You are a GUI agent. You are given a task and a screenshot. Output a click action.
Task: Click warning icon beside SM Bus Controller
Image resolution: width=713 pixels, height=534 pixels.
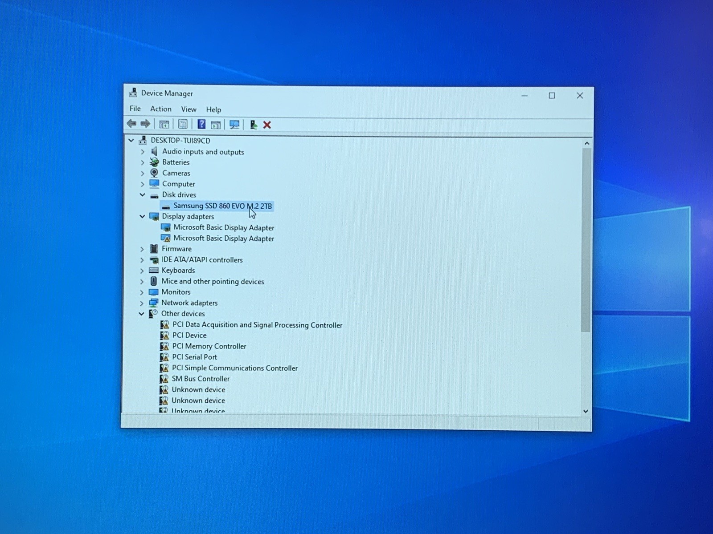point(164,379)
